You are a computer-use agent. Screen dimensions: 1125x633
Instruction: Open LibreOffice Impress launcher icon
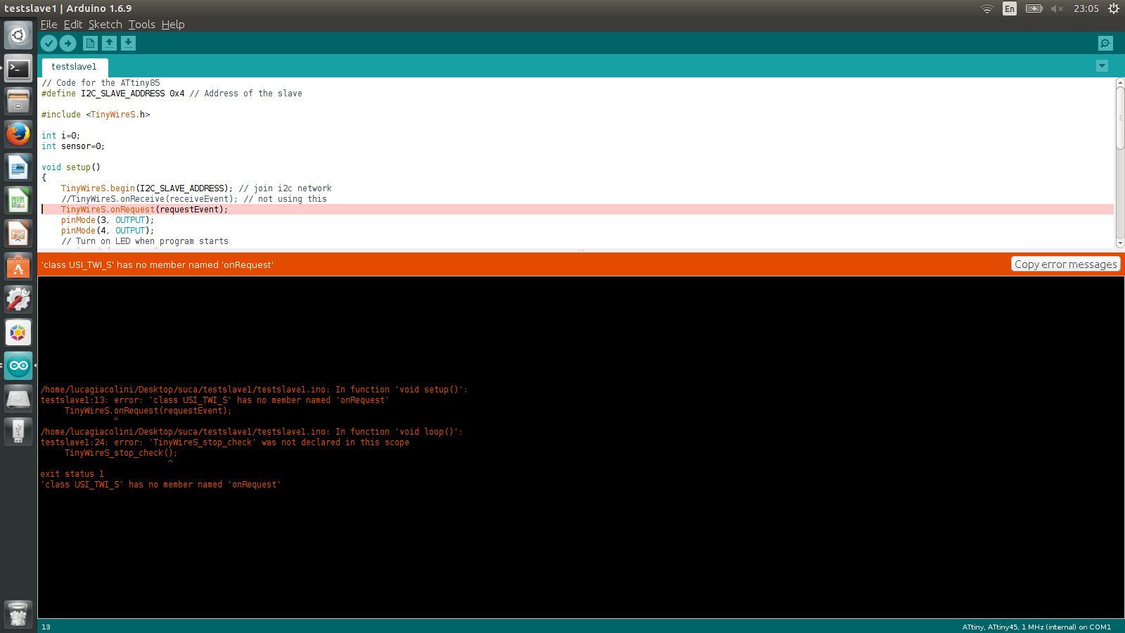(18, 234)
